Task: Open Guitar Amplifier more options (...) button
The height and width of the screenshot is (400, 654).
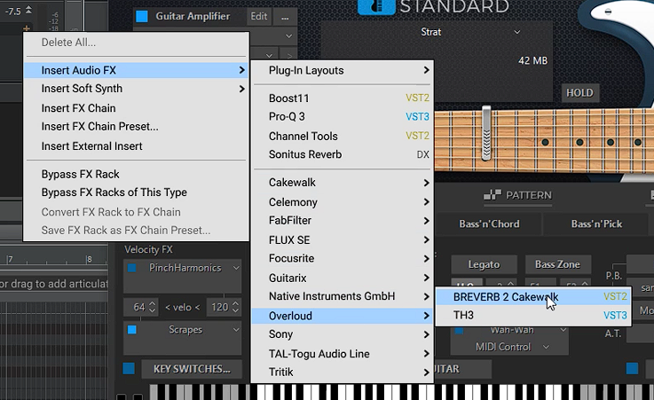Action: point(285,16)
